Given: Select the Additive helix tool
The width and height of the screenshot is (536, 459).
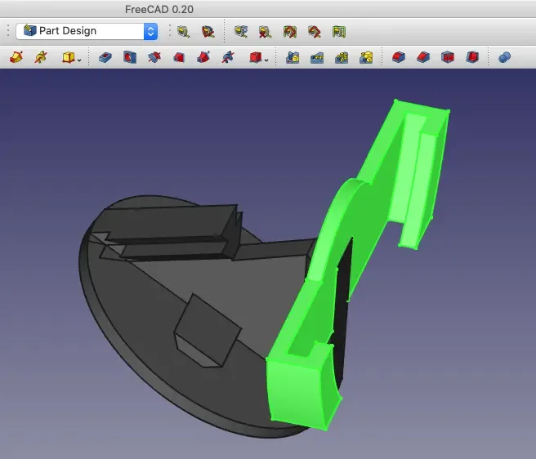Looking at the screenshot, I should (x=41, y=57).
